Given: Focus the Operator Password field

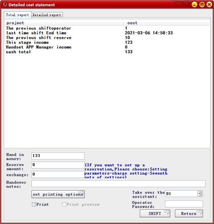Looking at the screenshot, I should click(x=184, y=204).
